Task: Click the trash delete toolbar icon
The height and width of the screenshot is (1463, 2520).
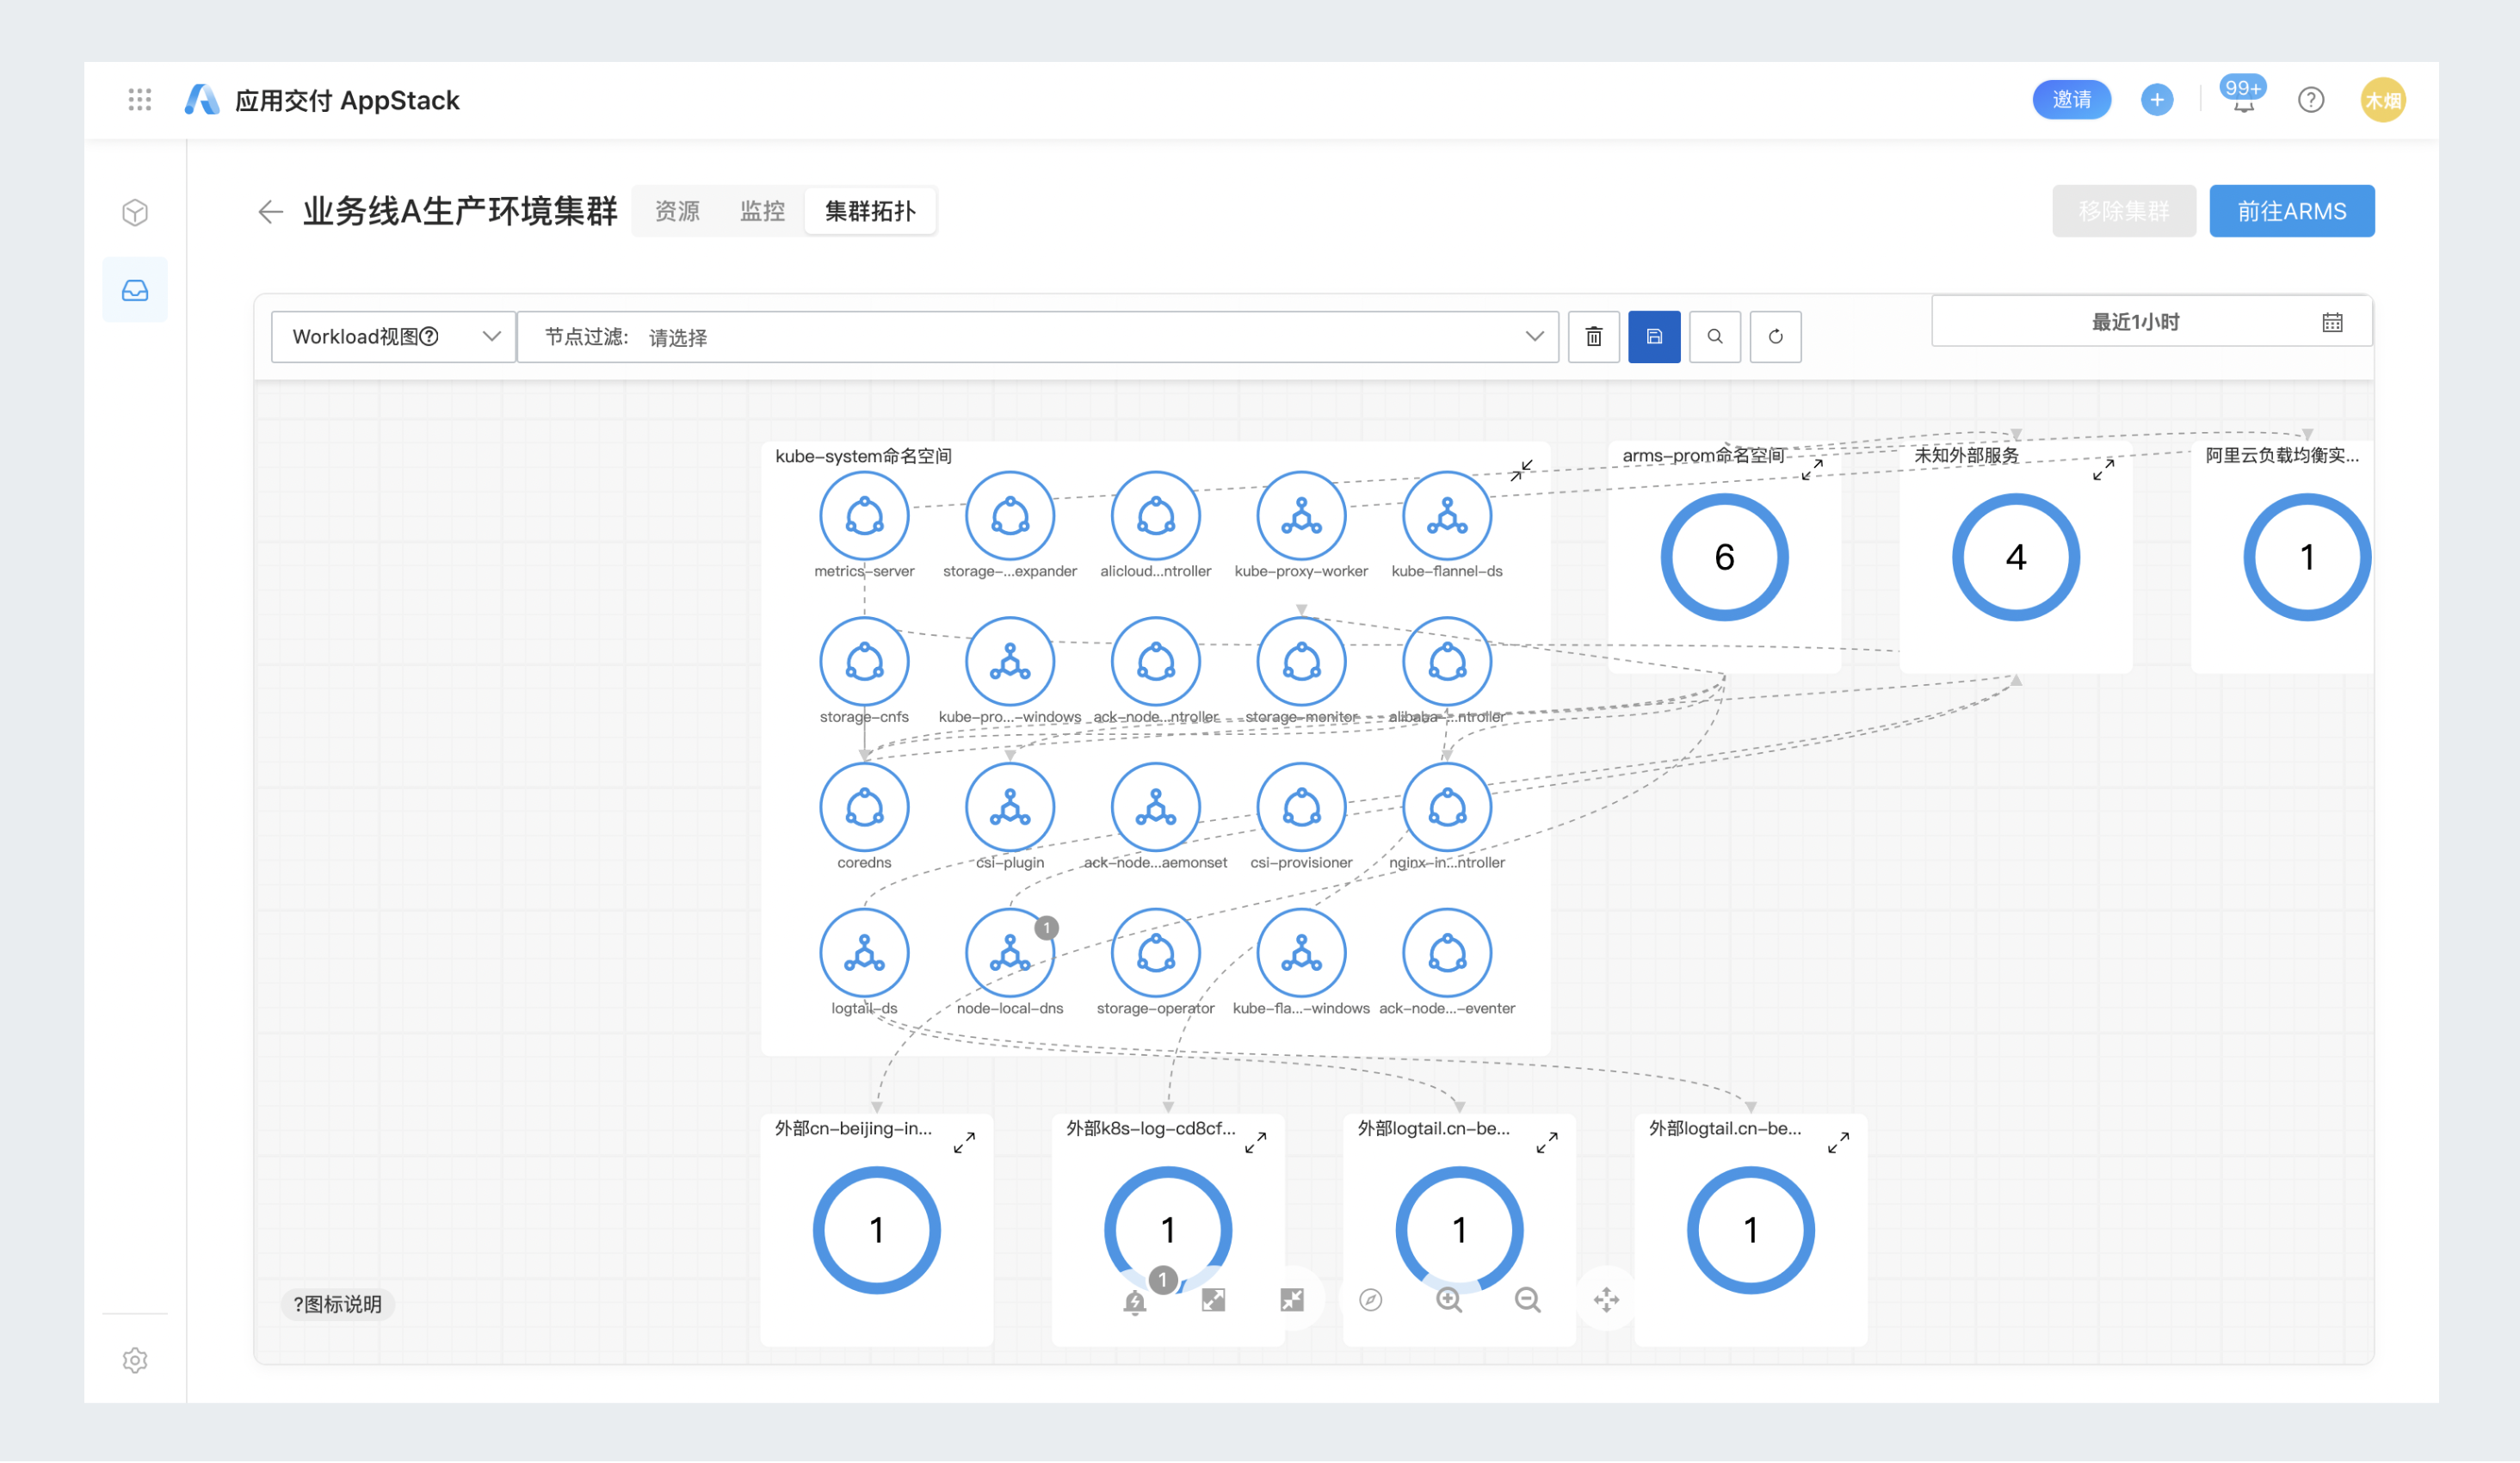Action: 1594,337
